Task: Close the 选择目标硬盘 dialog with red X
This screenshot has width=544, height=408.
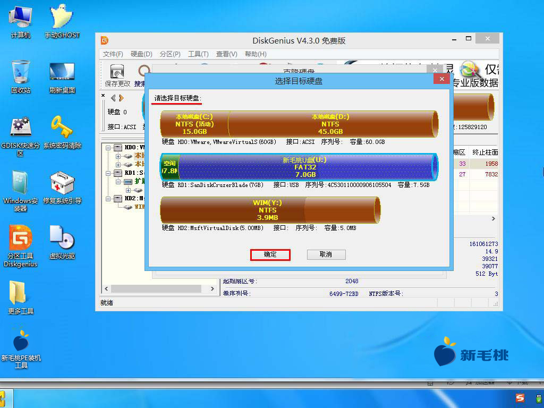Action: [441, 79]
